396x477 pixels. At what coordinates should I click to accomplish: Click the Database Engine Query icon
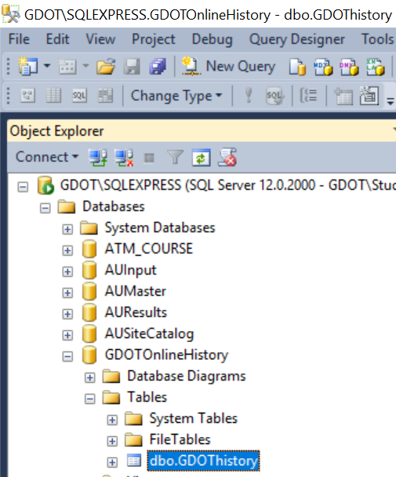pos(297,67)
